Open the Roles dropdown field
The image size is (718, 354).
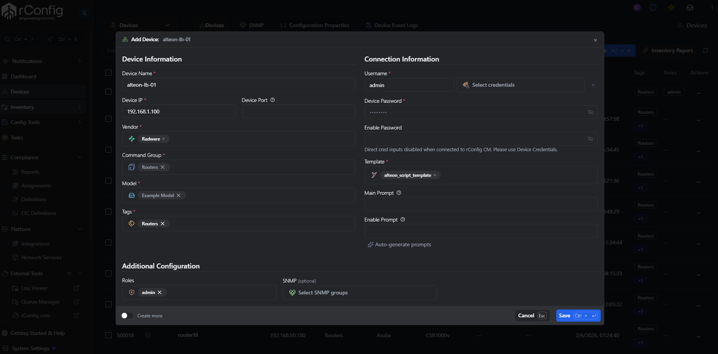(199, 293)
